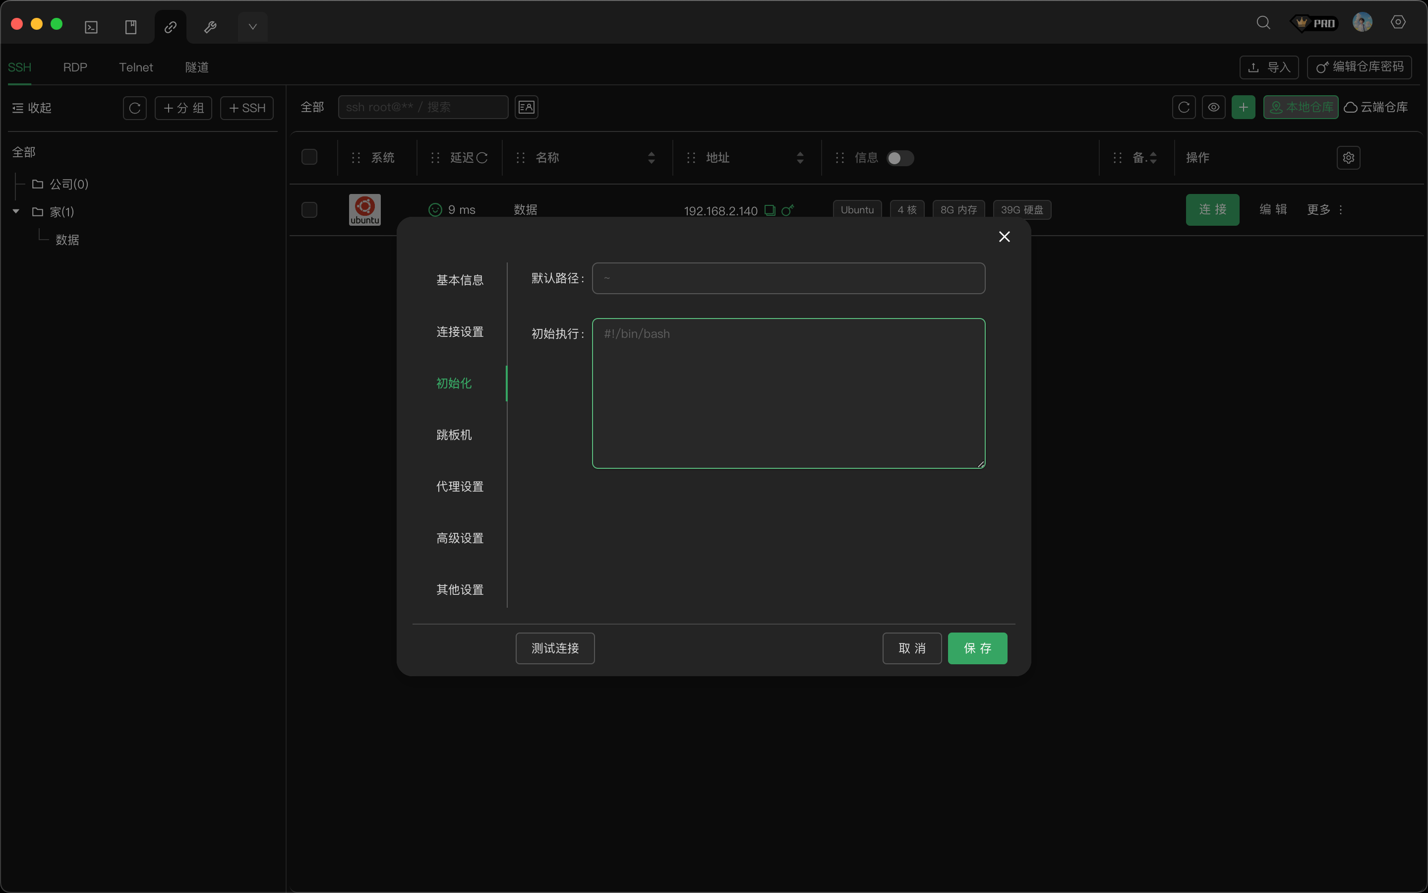The image size is (1428, 893).
Task: Click the wrench tools icon
Action: coord(210,27)
